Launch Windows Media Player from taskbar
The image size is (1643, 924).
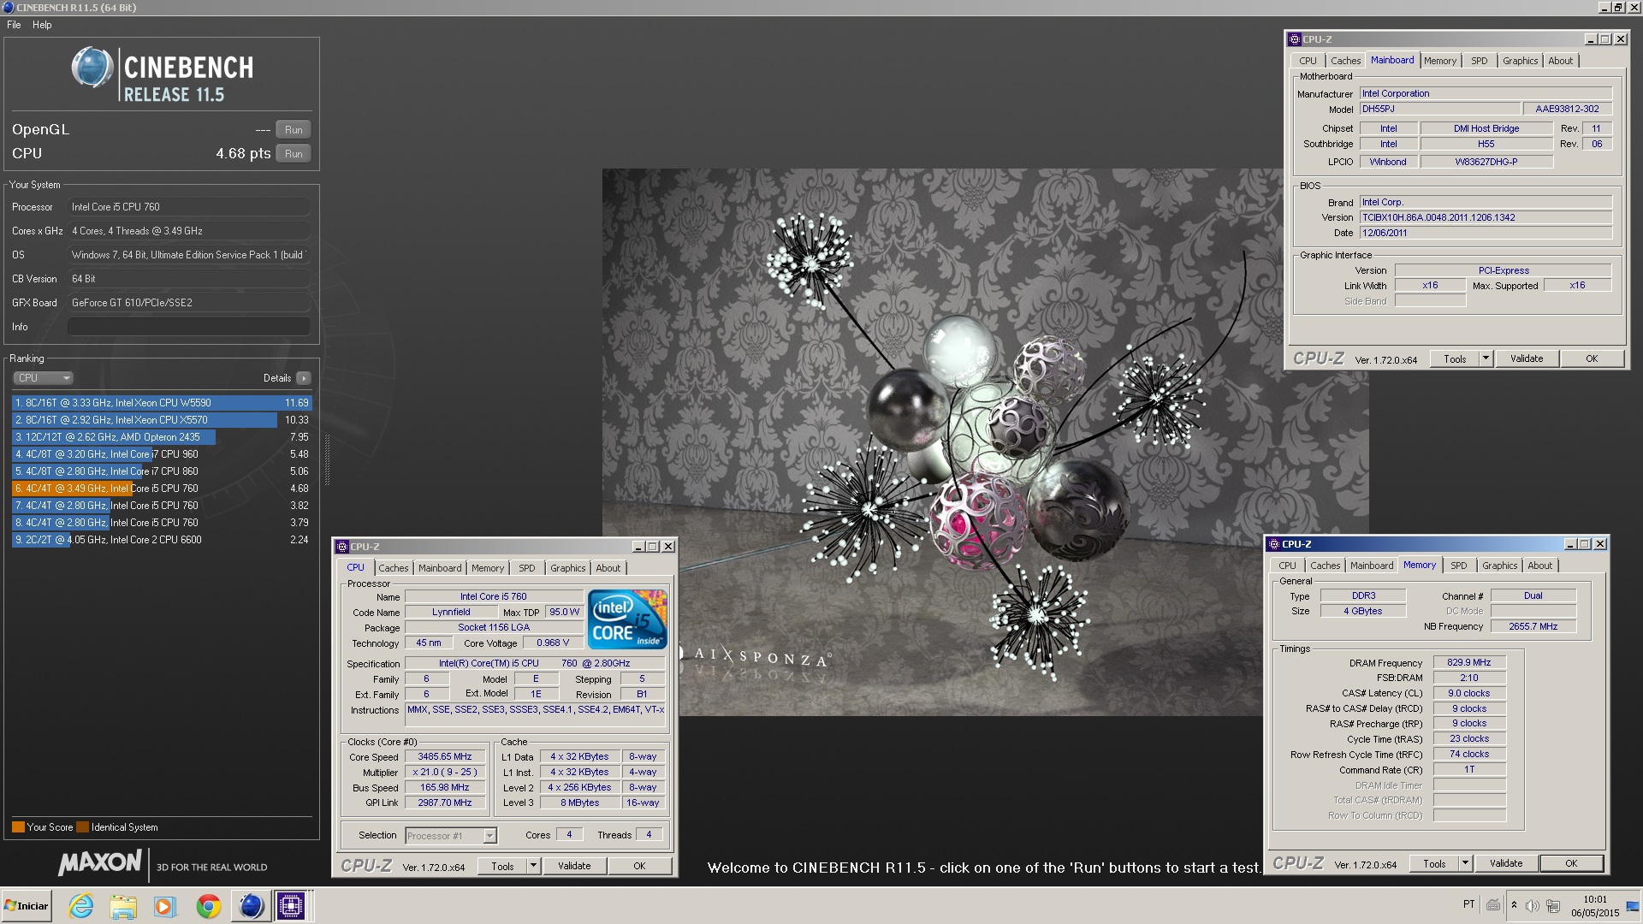click(x=165, y=906)
